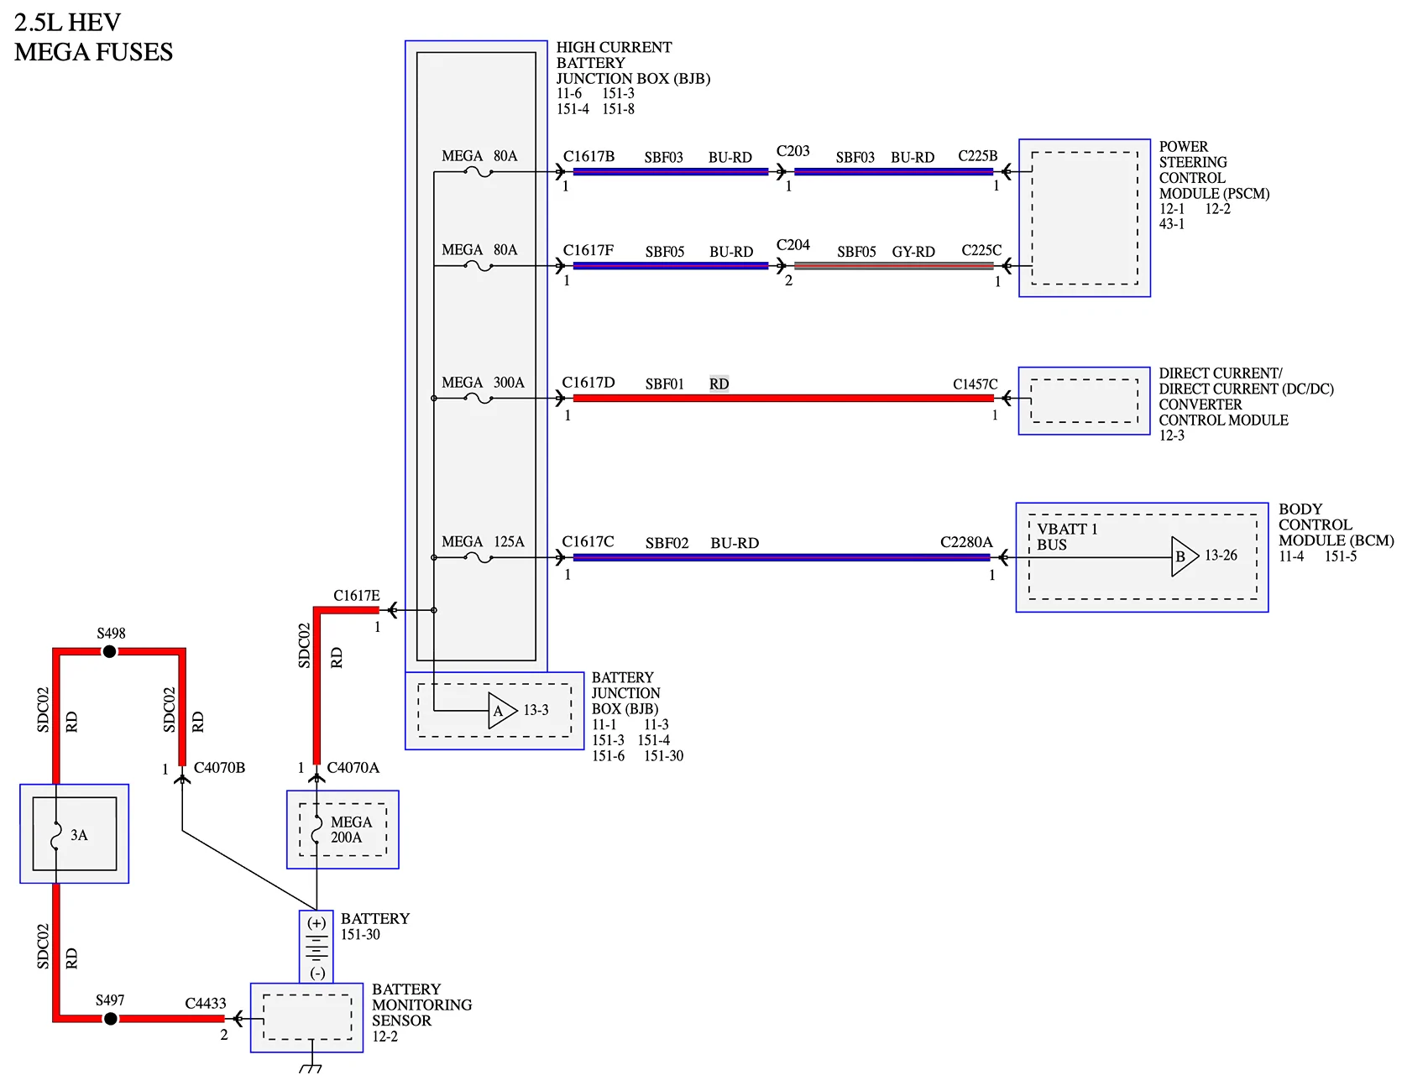
Task: Click the C1617B connector label
Action: 588,157
